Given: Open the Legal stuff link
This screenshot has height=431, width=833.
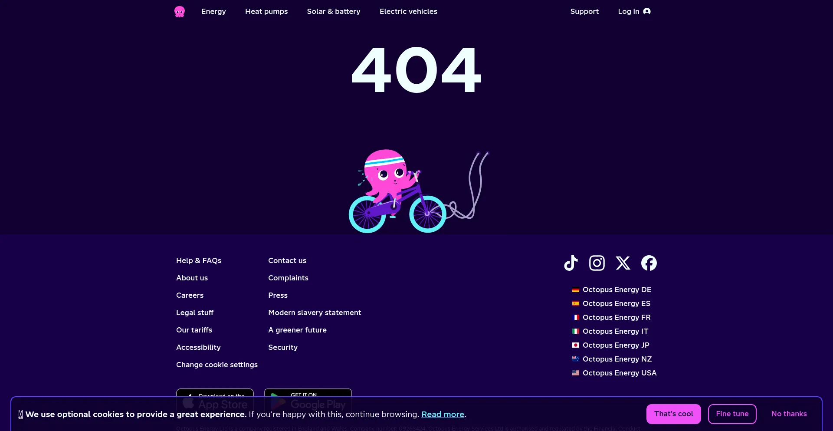Looking at the screenshot, I should [x=195, y=313].
